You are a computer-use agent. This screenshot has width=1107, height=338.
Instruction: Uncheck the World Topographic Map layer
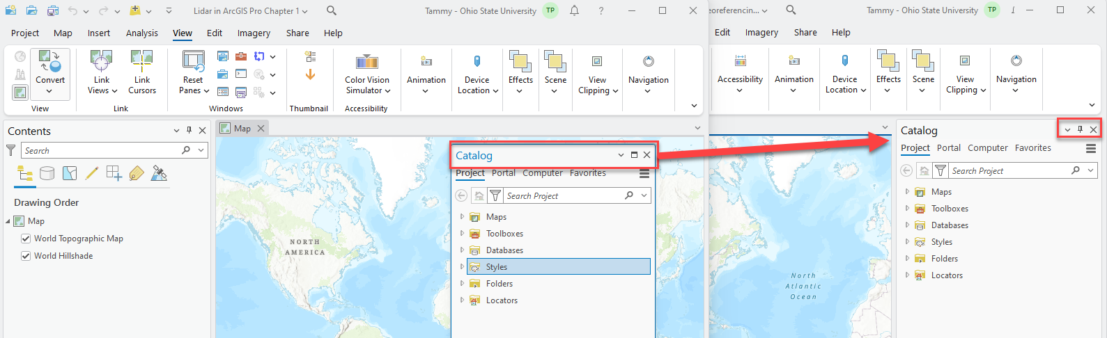coord(26,239)
